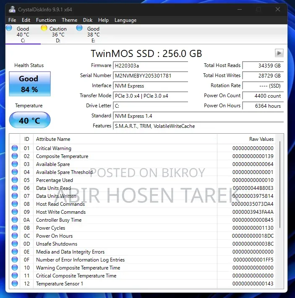Click raw value 00000000001130

click(253, 228)
